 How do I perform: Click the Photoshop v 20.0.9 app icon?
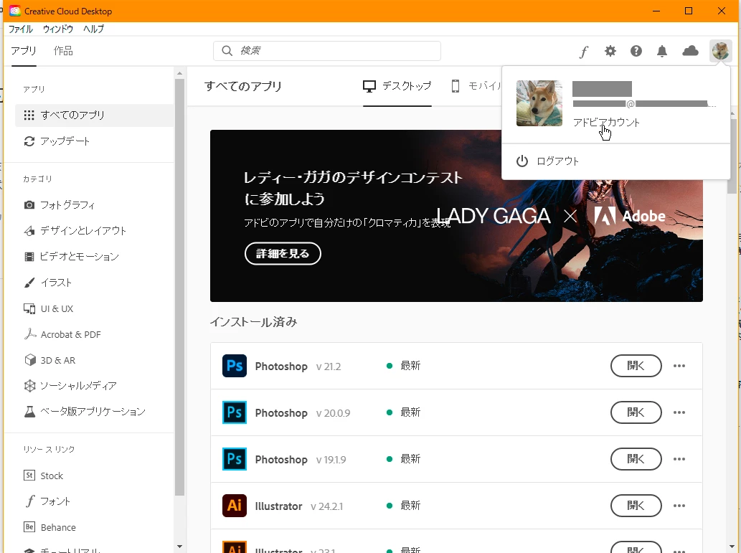point(235,412)
